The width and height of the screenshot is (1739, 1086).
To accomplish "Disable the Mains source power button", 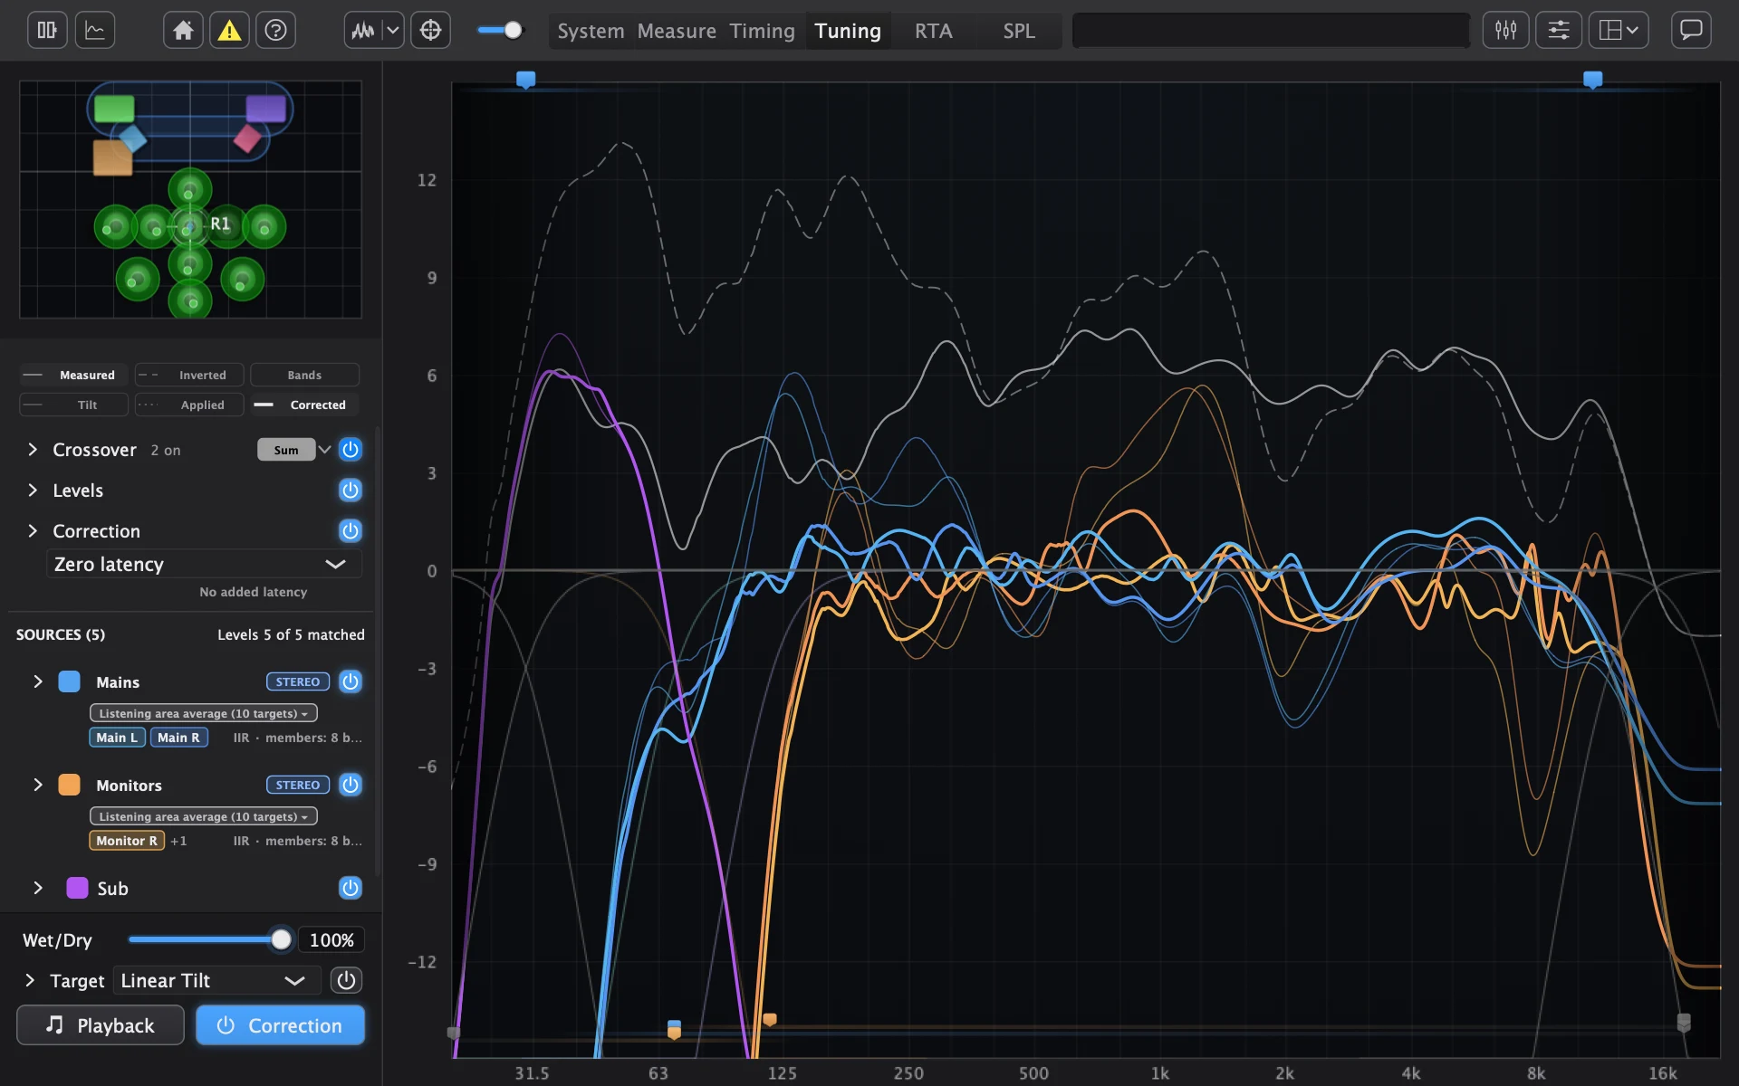I will [x=351, y=681].
